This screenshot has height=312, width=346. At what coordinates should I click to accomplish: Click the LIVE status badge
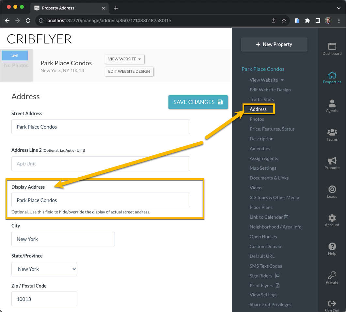[x=15, y=55]
